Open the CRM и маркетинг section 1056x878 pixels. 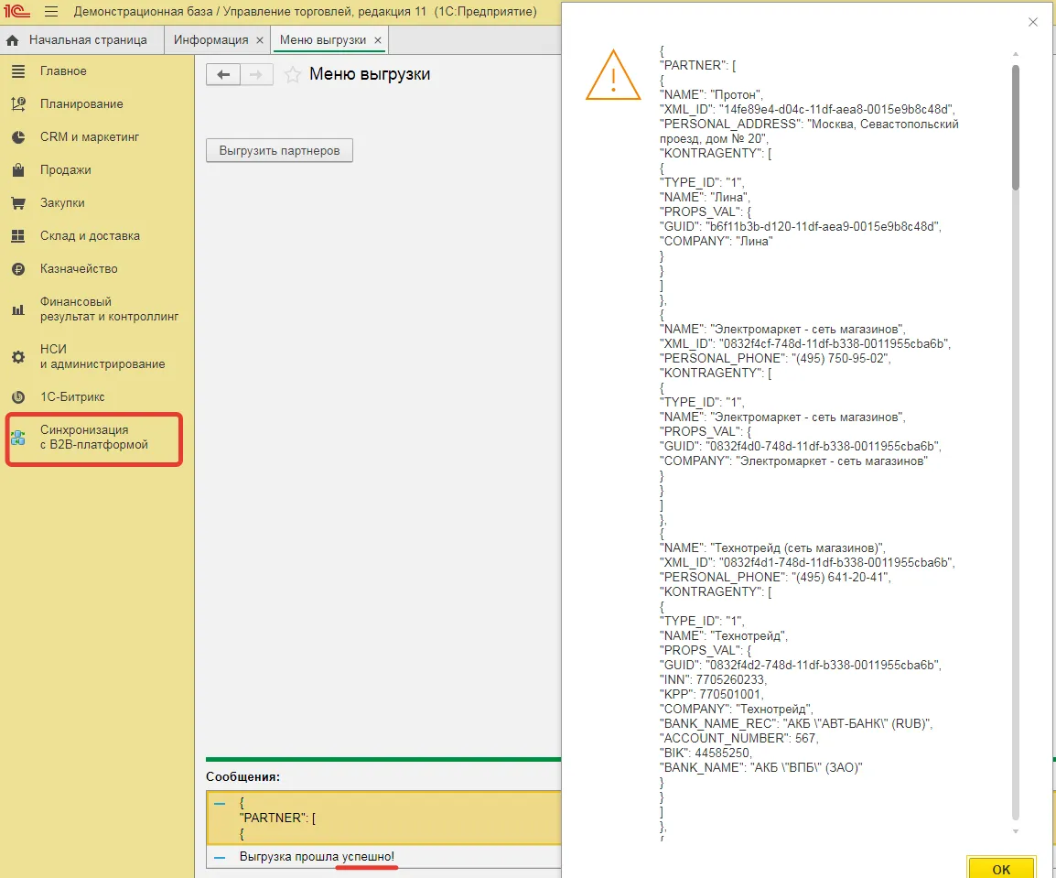[90, 136]
